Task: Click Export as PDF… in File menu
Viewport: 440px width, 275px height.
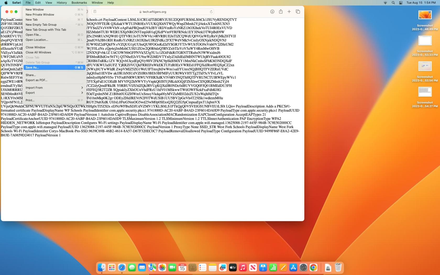Action: point(54,80)
